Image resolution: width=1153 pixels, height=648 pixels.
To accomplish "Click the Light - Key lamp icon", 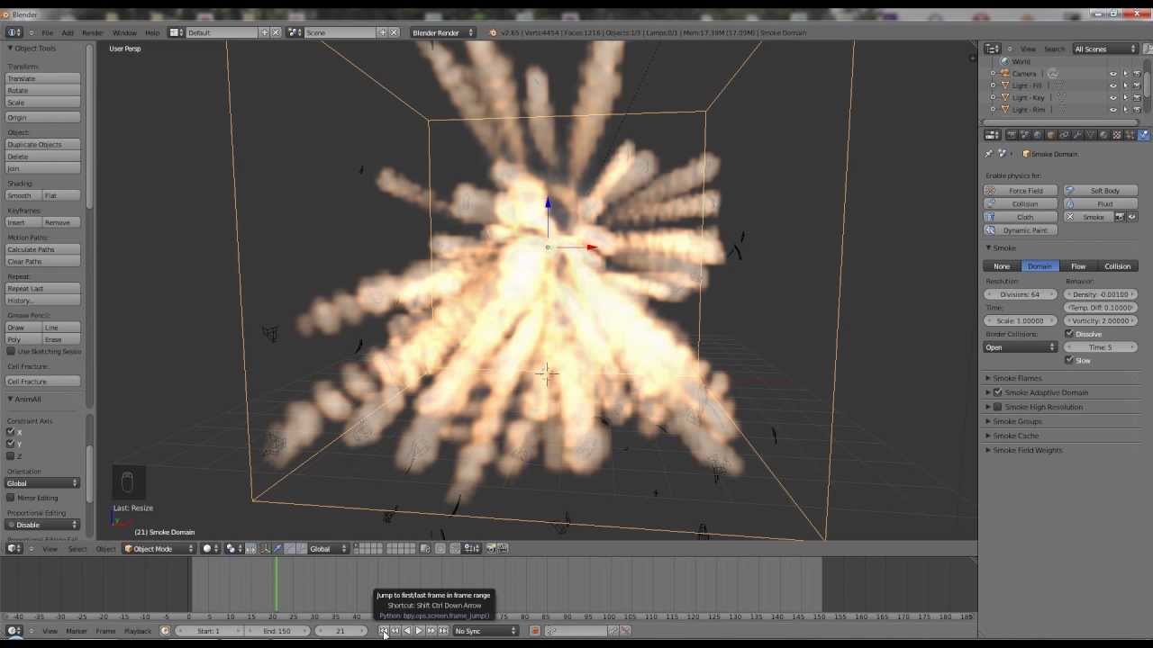I will click(x=1004, y=97).
